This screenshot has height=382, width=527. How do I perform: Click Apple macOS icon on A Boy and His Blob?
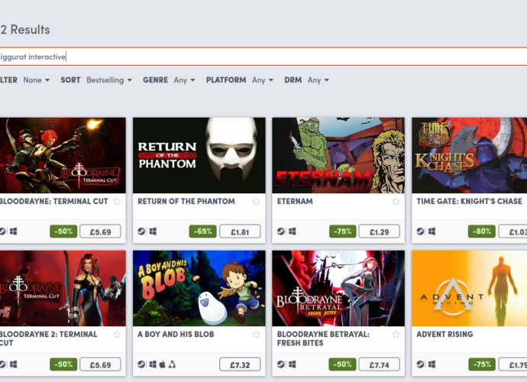[163, 364]
